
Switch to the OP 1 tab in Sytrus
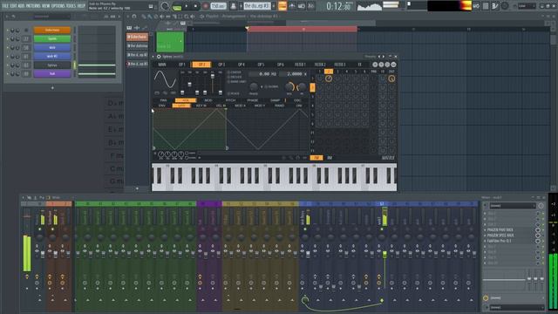(x=182, y=65)
